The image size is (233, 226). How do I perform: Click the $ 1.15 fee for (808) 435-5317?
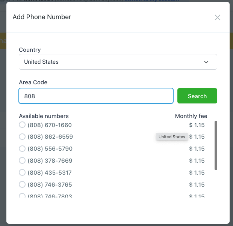click(x=197, y=173)
